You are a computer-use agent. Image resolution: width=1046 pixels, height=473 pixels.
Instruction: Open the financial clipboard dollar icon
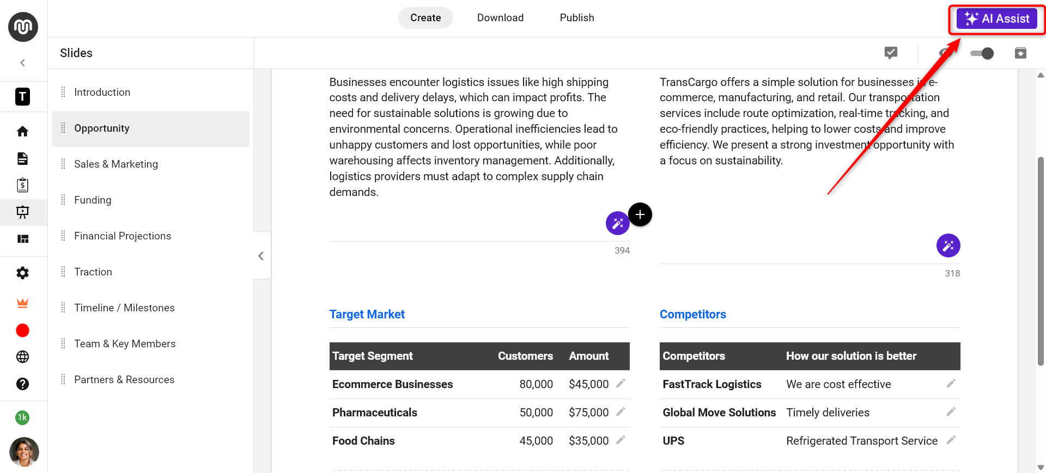(x=22, y=185)
